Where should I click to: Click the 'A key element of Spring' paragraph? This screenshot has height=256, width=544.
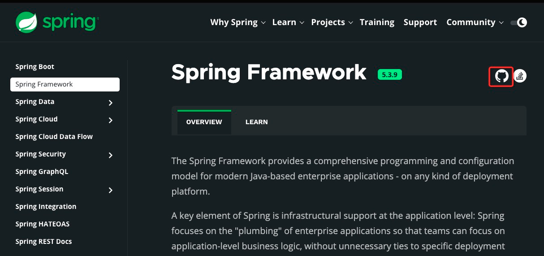click(x=338, y=231)
